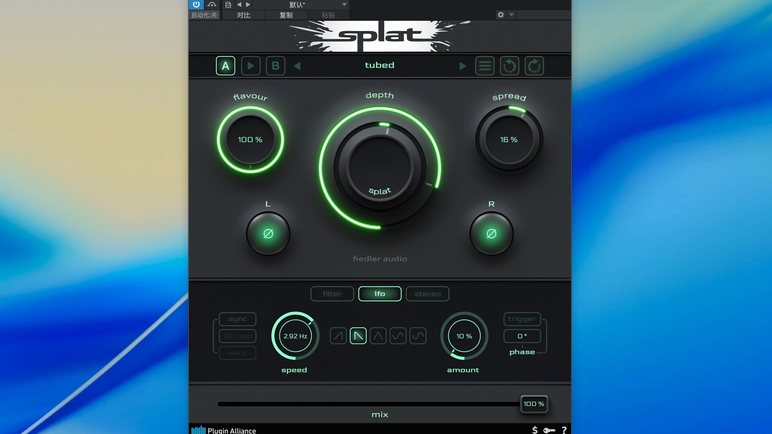Select the ramp-down sawtooth LFO waveform
The width and height of the screenshot is (772, 434).
(358, 336)
